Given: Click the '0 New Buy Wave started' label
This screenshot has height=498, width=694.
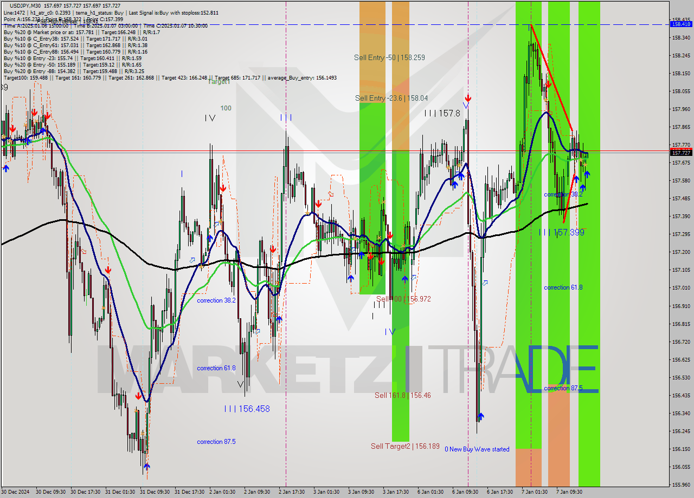Looking at the screenshot, I should coord(477,449).
